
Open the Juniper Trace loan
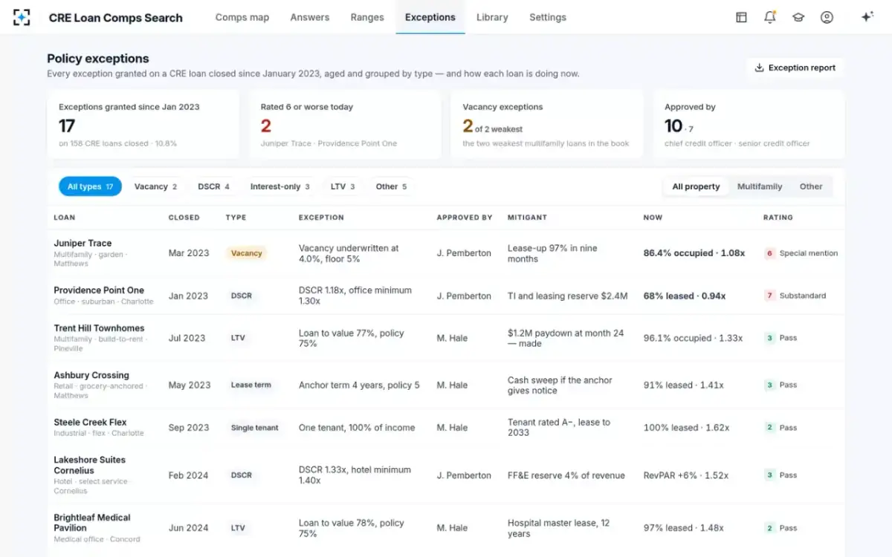83,243
